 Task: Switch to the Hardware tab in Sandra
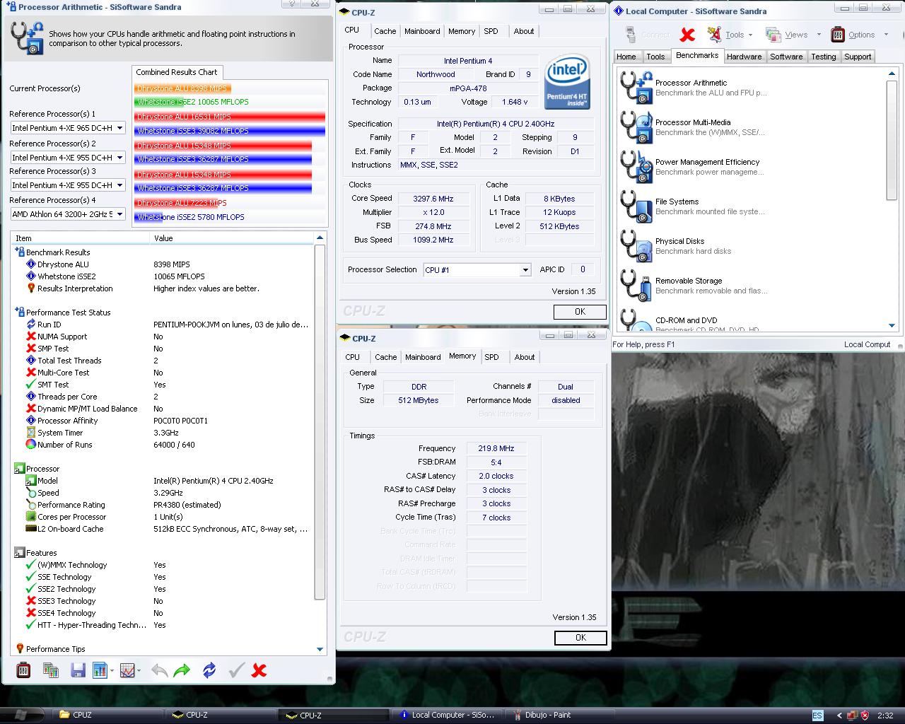pyautogui.click(x=744, y=57)
